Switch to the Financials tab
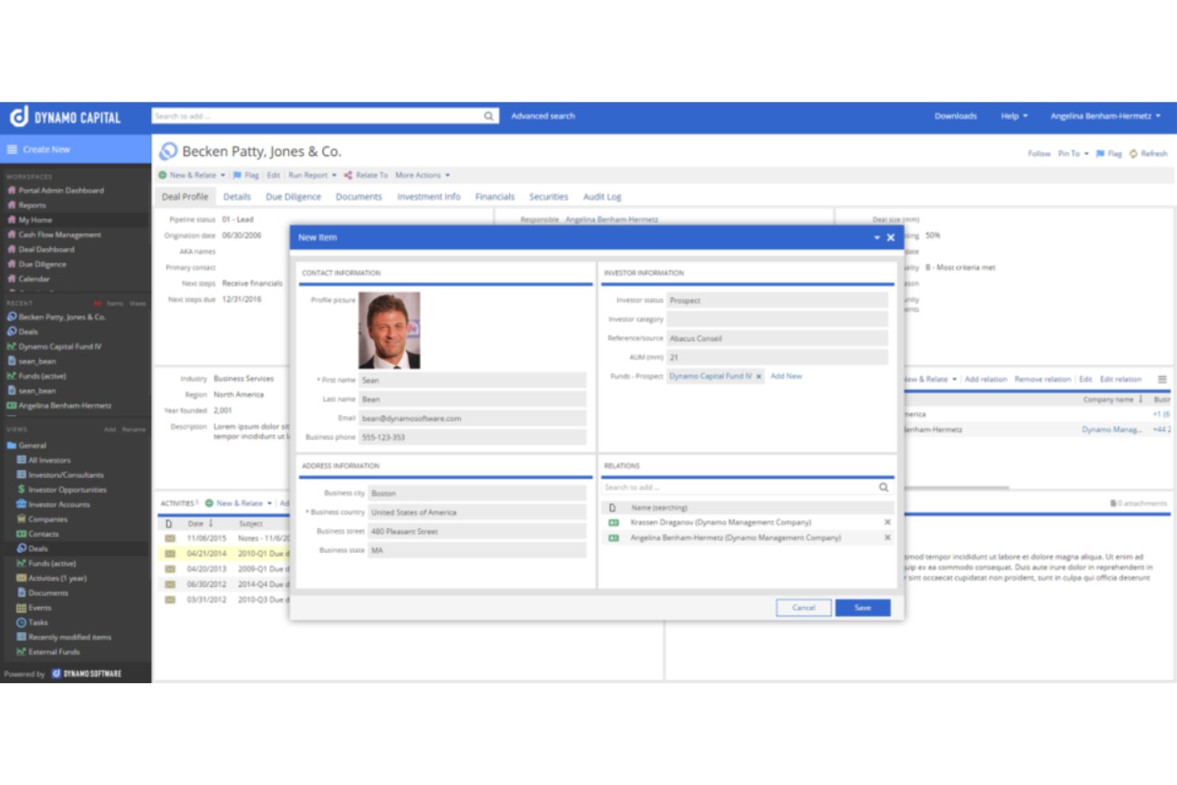Viewport: 1177px width, 785px height. pyautogui.click(x=495, y=196)
